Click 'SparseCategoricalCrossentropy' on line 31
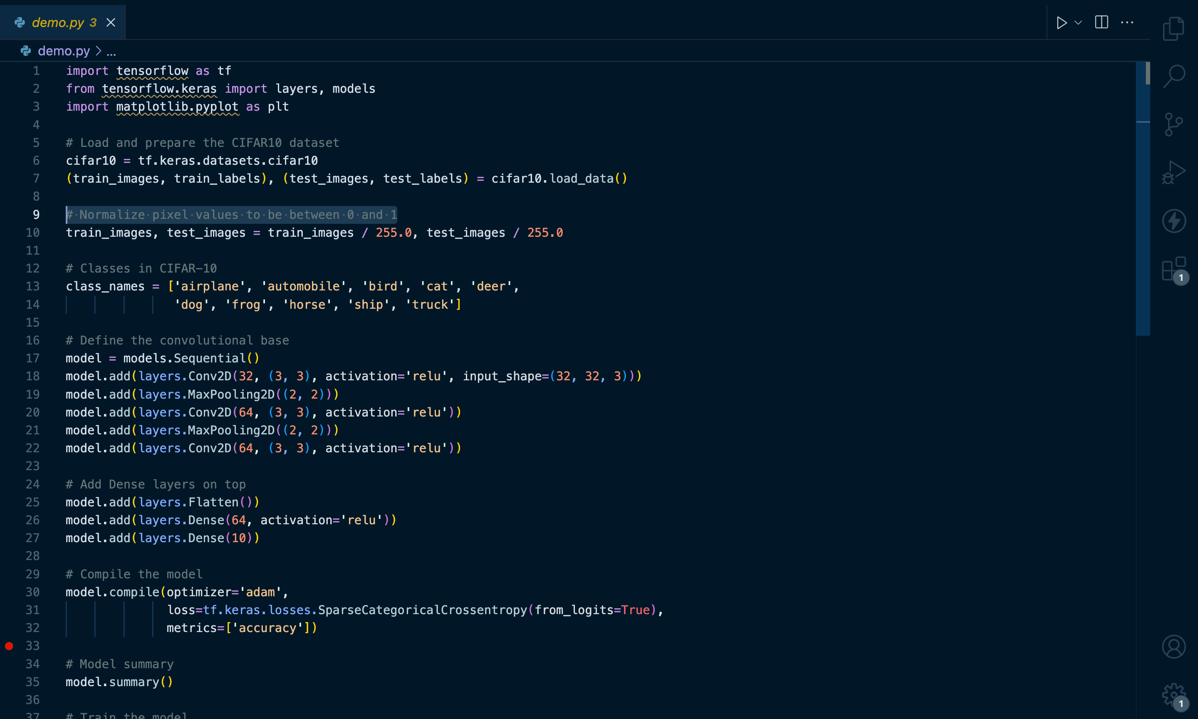The height and width of the screenshot is (719, 1198). click(x=422, y=610)
